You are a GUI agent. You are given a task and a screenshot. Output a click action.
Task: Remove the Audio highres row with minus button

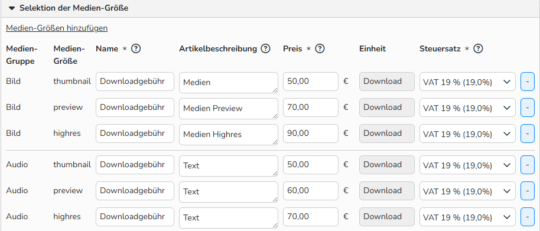tap(527, 217)
